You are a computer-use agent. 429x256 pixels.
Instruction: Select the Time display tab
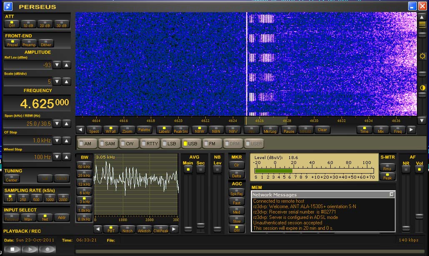[364, 130]
